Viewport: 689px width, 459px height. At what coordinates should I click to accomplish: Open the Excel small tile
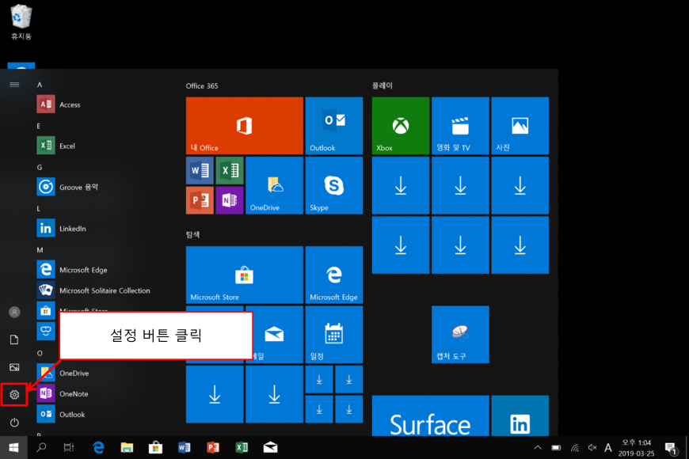tap(230, 170)
